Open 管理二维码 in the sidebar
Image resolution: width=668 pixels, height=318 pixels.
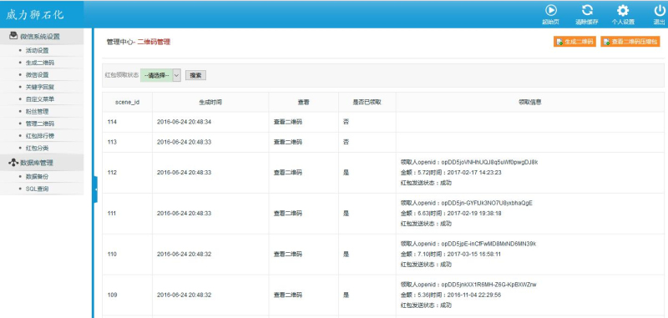click(x=39, y=124)
